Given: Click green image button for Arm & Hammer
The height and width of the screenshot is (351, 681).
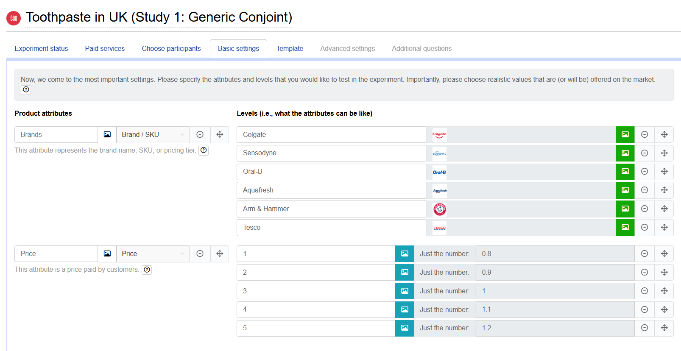Looking at the screenshot, I should coord(625,209).
